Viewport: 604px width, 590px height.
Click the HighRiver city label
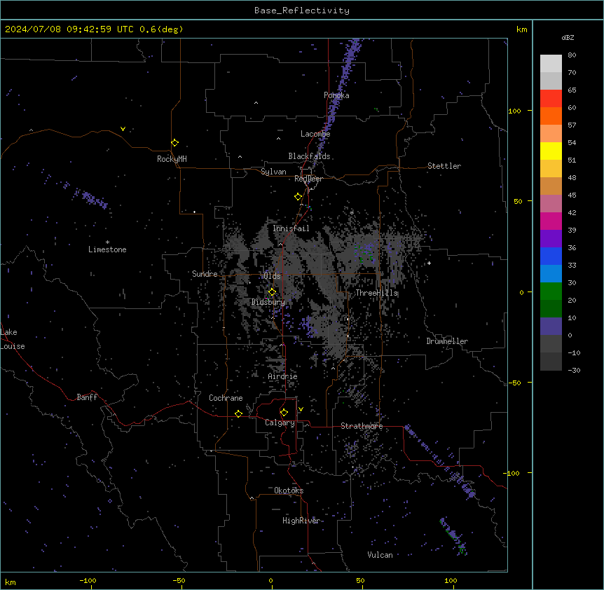(x=301, y=521)
